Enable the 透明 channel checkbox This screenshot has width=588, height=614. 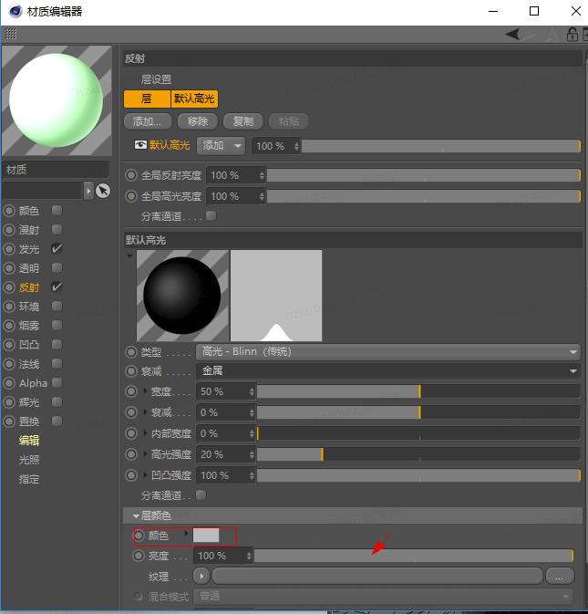tap(57, 268)
